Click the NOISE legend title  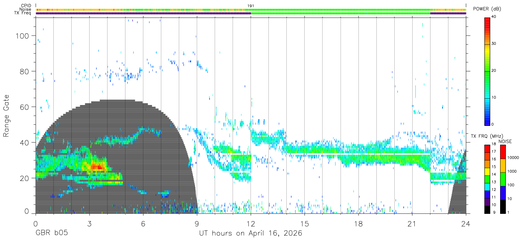coord(505,141)
